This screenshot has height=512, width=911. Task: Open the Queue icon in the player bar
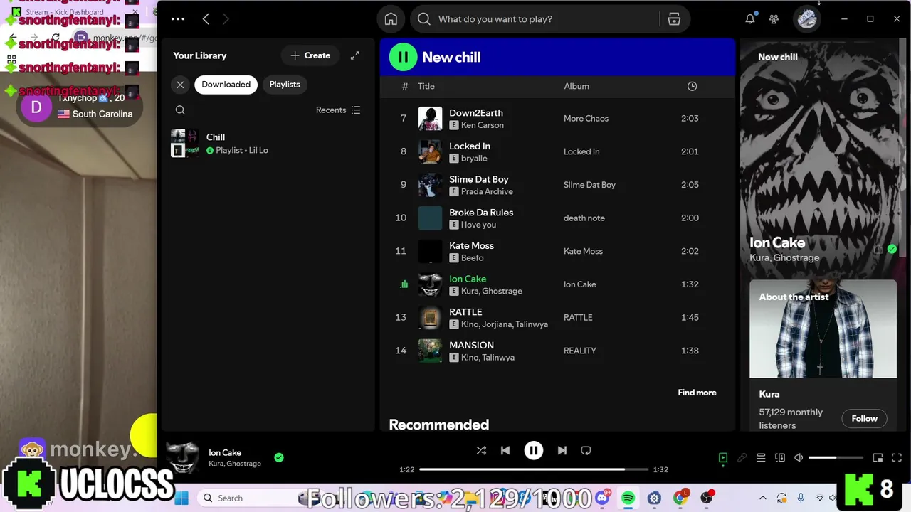pyautogui.click(x=761, y=458)
